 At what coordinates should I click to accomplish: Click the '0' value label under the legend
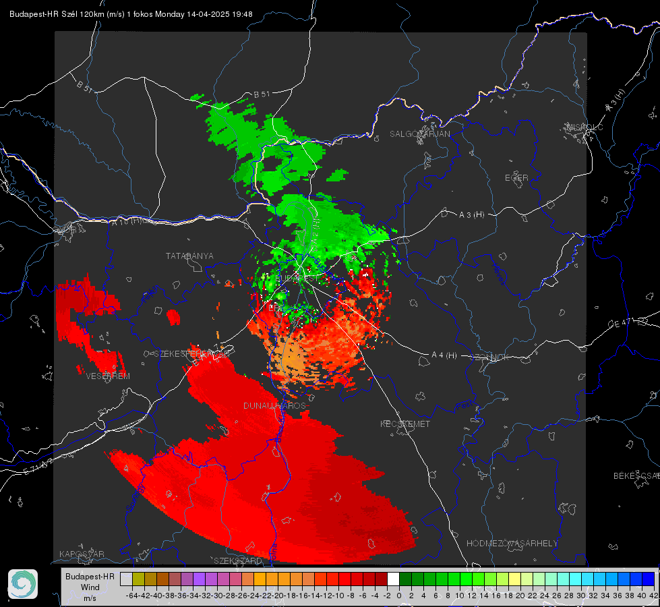399,596
